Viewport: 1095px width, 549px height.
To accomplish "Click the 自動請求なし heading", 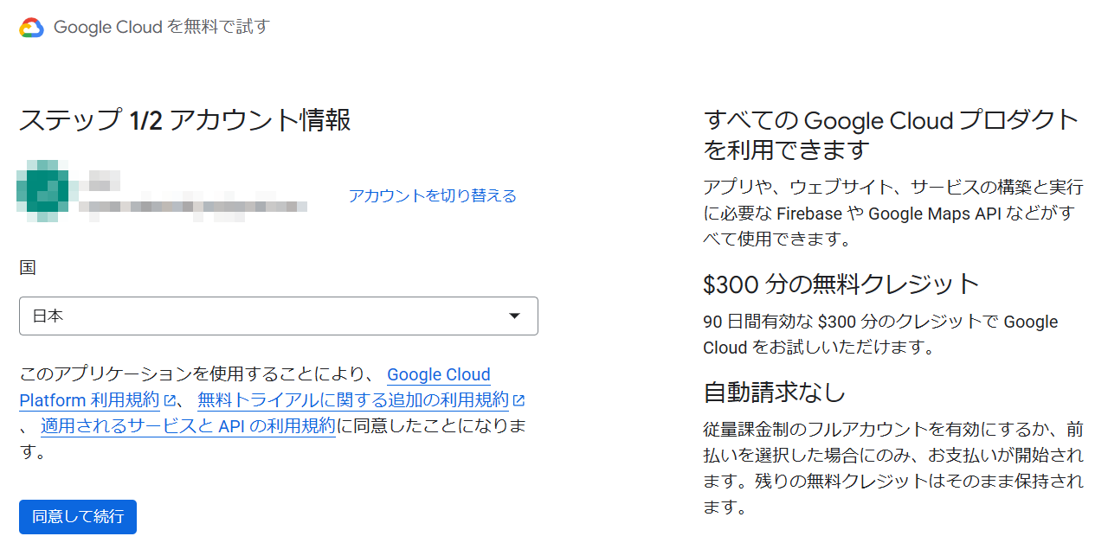I will click(774, 393).
